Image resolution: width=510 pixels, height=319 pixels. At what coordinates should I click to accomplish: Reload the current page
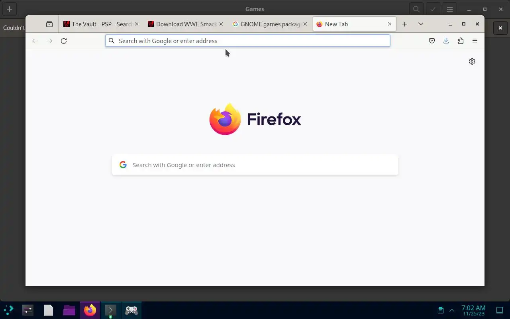coord(64,41)
